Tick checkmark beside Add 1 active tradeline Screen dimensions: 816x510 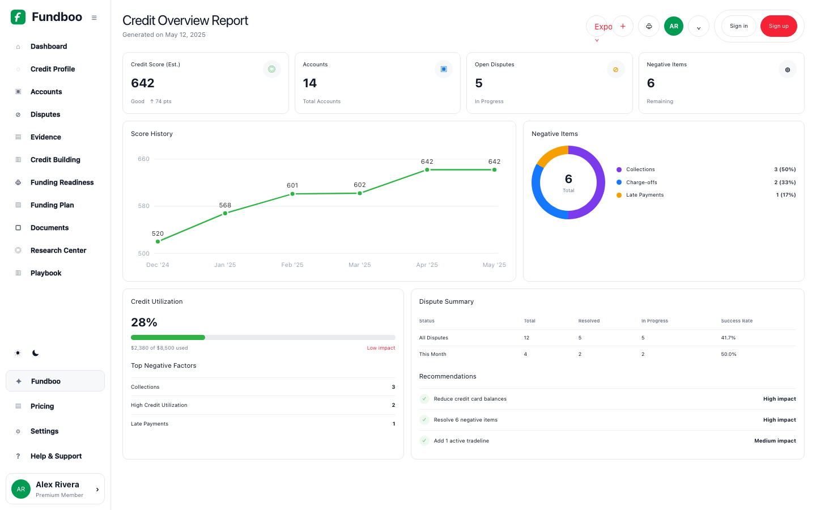[x=424, y=441]
